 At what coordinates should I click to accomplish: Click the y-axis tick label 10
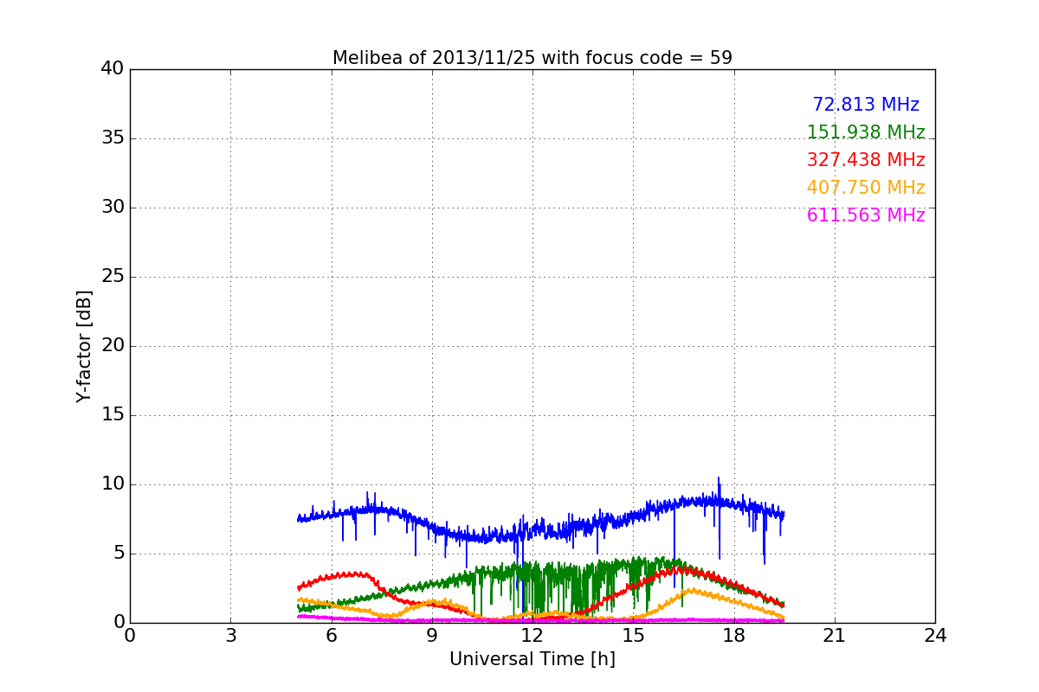[113, 484]
